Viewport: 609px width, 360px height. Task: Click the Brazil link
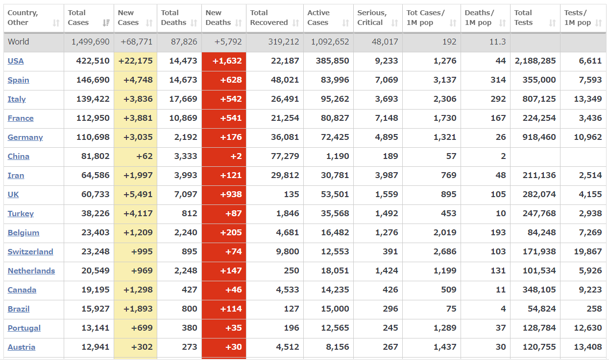click(x=19, y=309)
